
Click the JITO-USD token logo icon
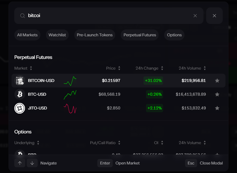click(x=20, y=108)
